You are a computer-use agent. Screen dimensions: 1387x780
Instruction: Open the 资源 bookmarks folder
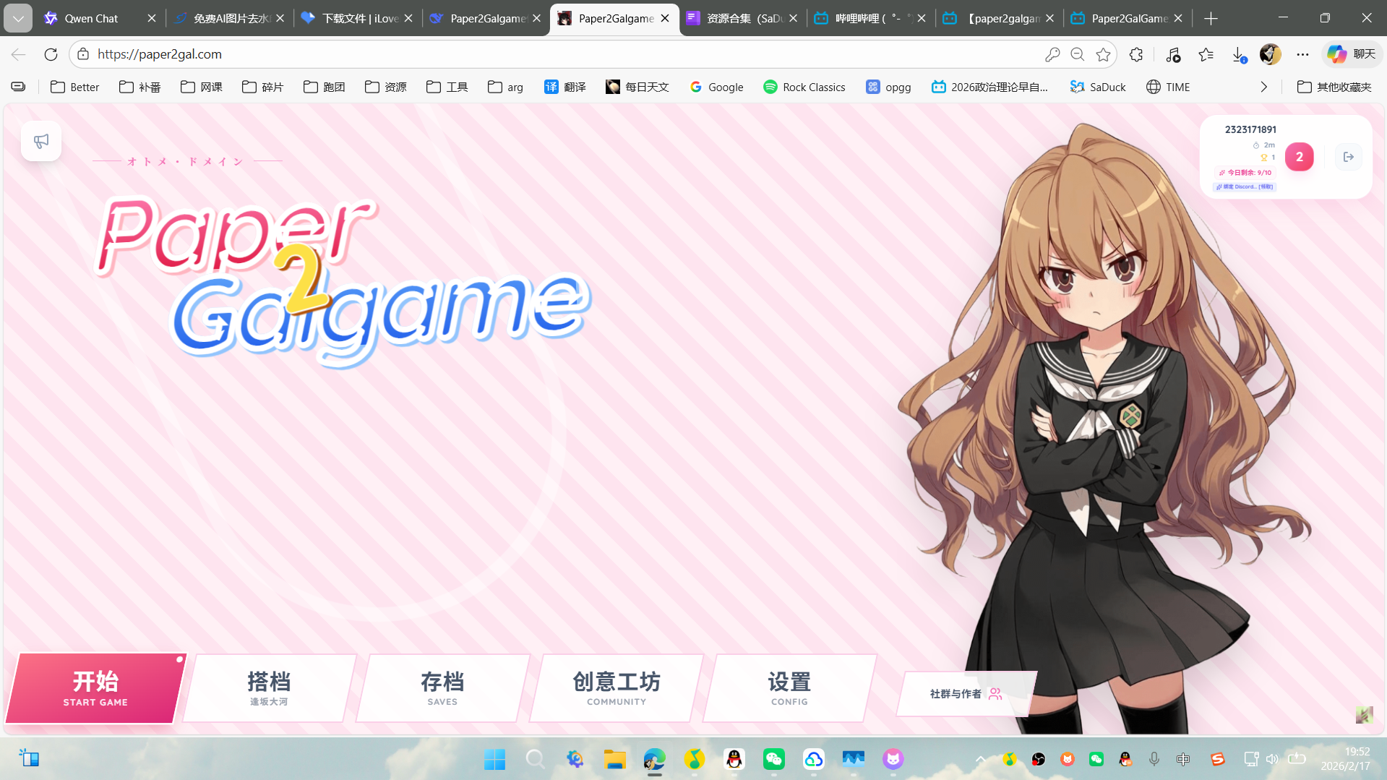[x=386, y=87]
